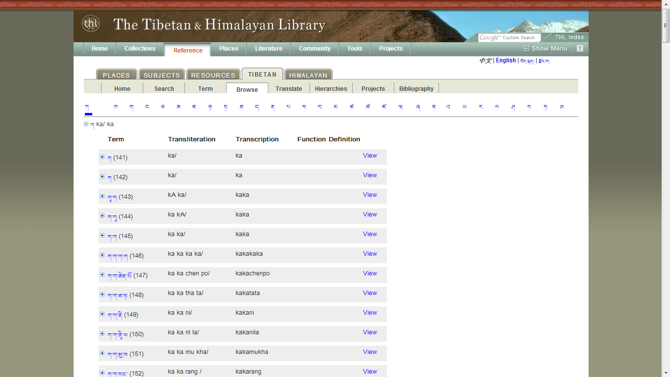Click the 'ka ka mu kha/' transliteration text
Image resolution: width=670 pixels, height=377 pixels.
point(188,352)
